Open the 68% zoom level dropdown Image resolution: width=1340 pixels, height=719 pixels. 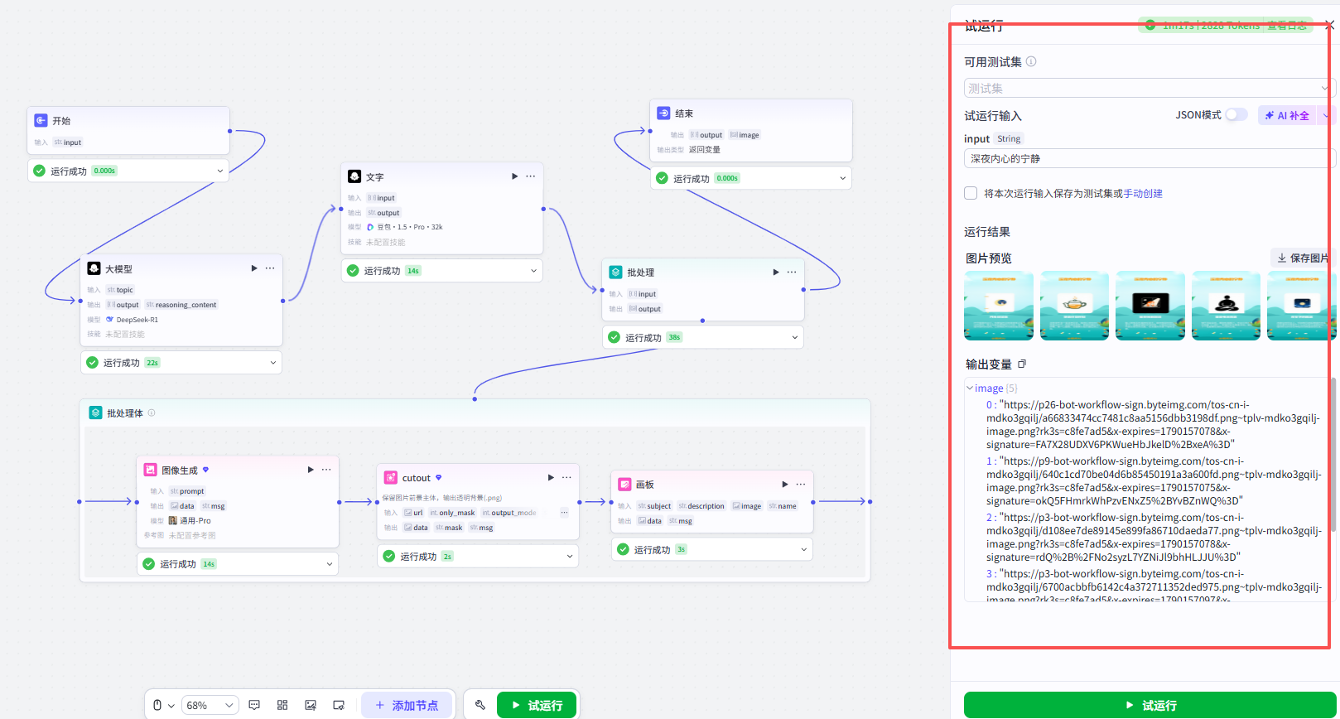[x=210, y=705]
